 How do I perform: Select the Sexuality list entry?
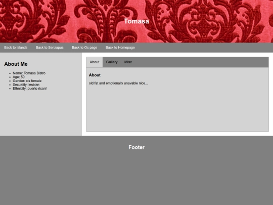click(26, 85)
